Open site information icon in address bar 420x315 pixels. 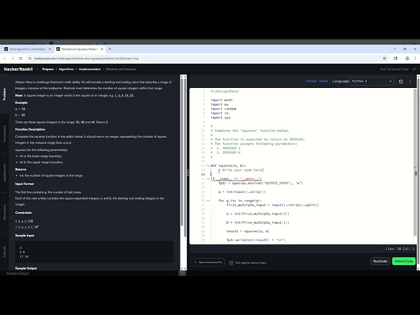click(30, 58)
